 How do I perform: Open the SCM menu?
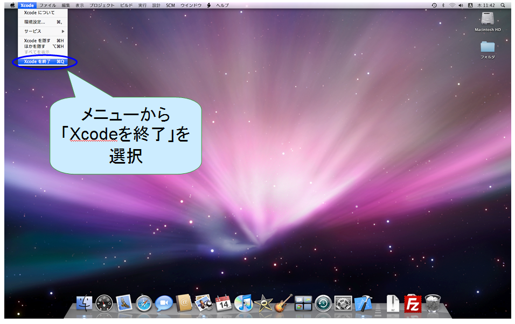point(170,5)
